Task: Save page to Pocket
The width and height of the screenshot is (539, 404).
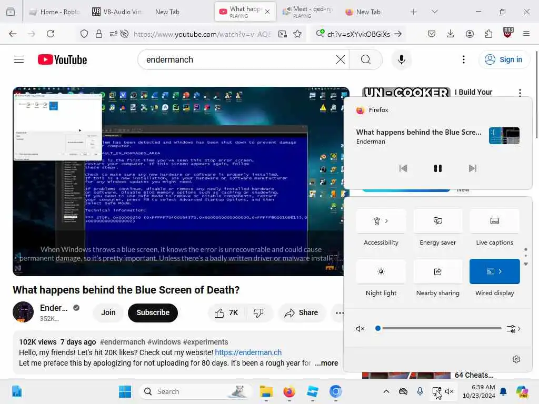Action: click(432, 34)
